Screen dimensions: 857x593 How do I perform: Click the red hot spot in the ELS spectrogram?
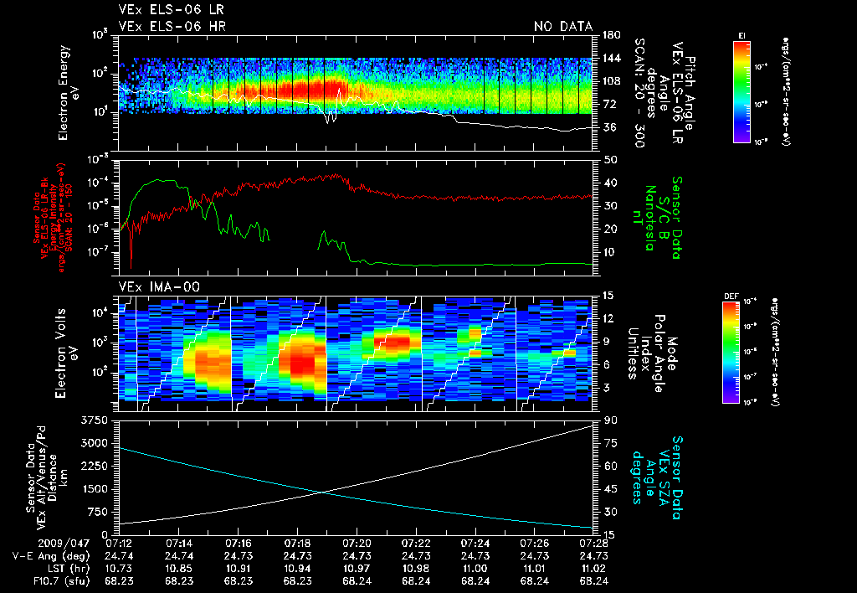coord(317,88)
